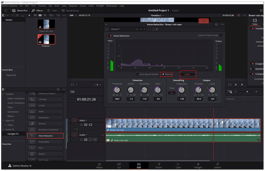Open the Playback menu
This screenshot has height=171, width=265.
pyautogui.click(x=73, y=6)
